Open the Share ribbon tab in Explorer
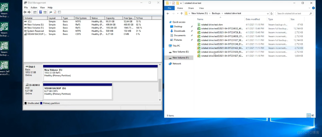Screen dimensions: 322x137 (191, 8)
